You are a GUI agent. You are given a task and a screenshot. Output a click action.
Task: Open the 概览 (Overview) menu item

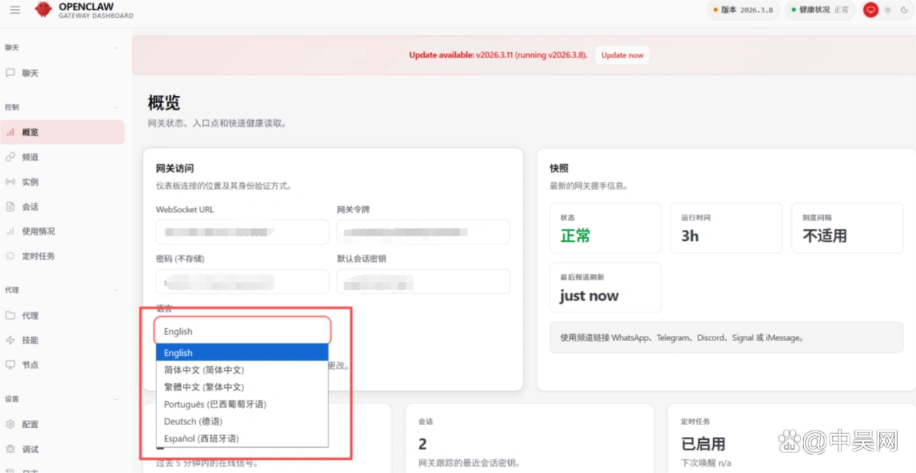tap(32, 132)
